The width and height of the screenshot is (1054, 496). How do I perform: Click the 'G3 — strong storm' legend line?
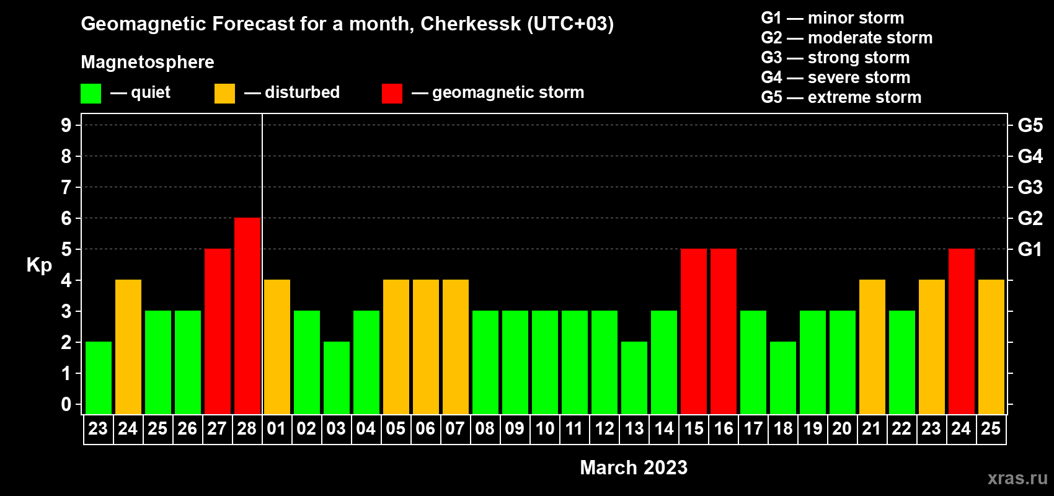click(835, 58)
